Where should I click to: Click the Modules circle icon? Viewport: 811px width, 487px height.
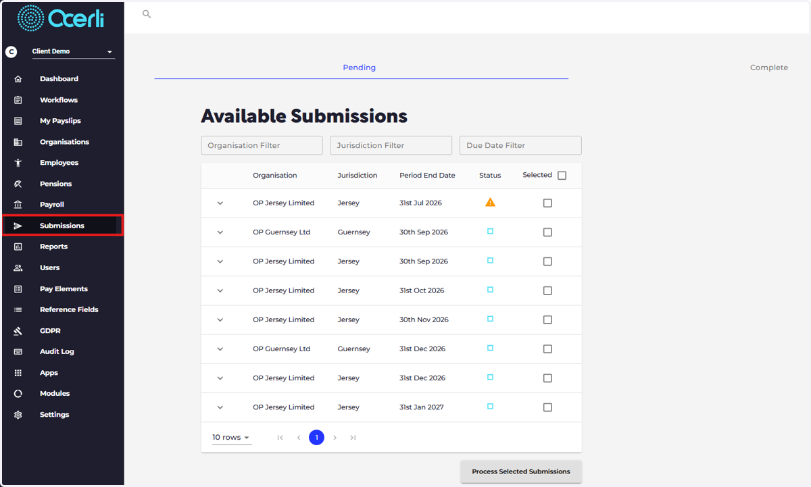tap(18, 394)
